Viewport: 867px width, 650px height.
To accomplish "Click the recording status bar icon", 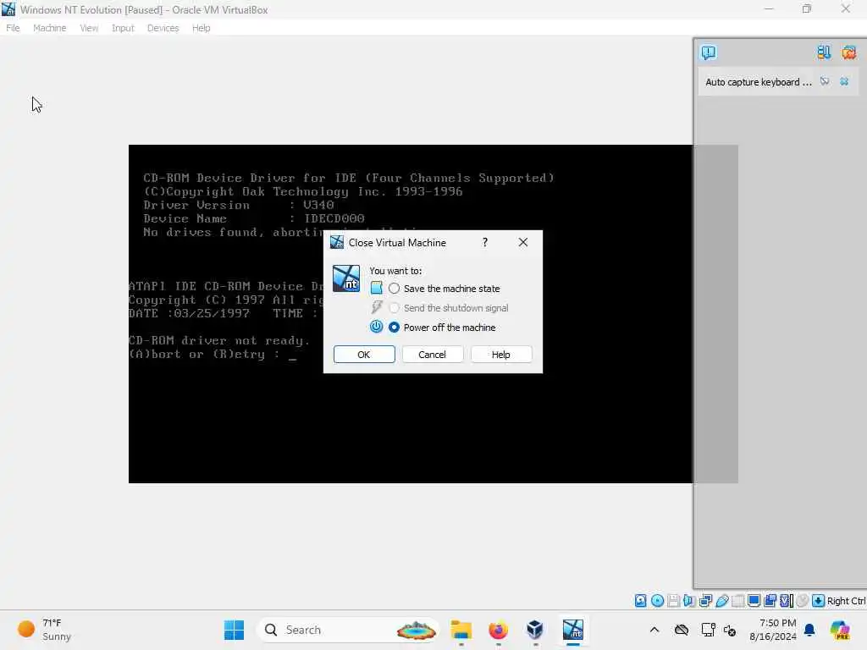I will point(770,601).
